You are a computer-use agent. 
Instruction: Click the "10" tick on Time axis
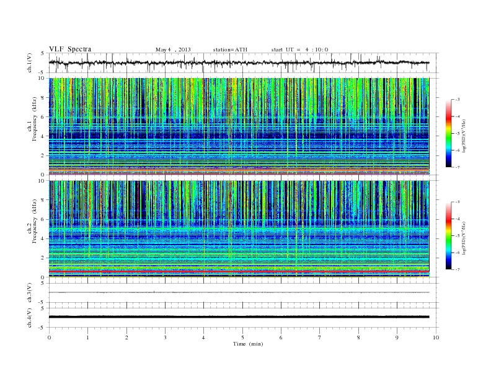point(436,338)
